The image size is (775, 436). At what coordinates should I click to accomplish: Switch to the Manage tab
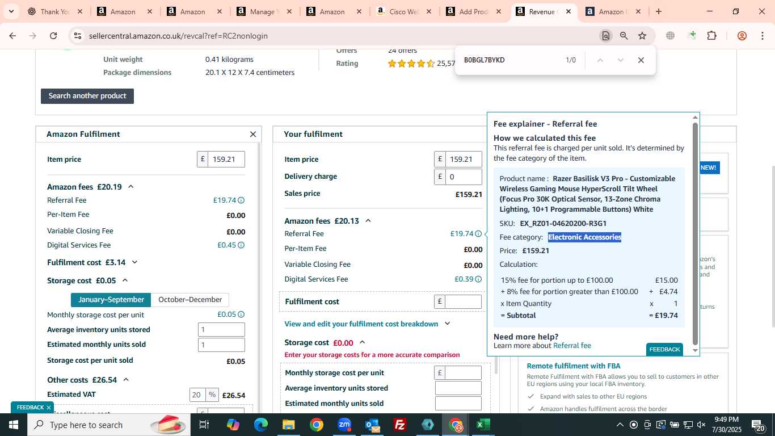(x=264, y=11)
